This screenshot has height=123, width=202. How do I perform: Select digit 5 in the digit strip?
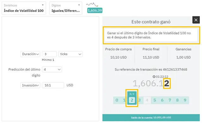155,100
